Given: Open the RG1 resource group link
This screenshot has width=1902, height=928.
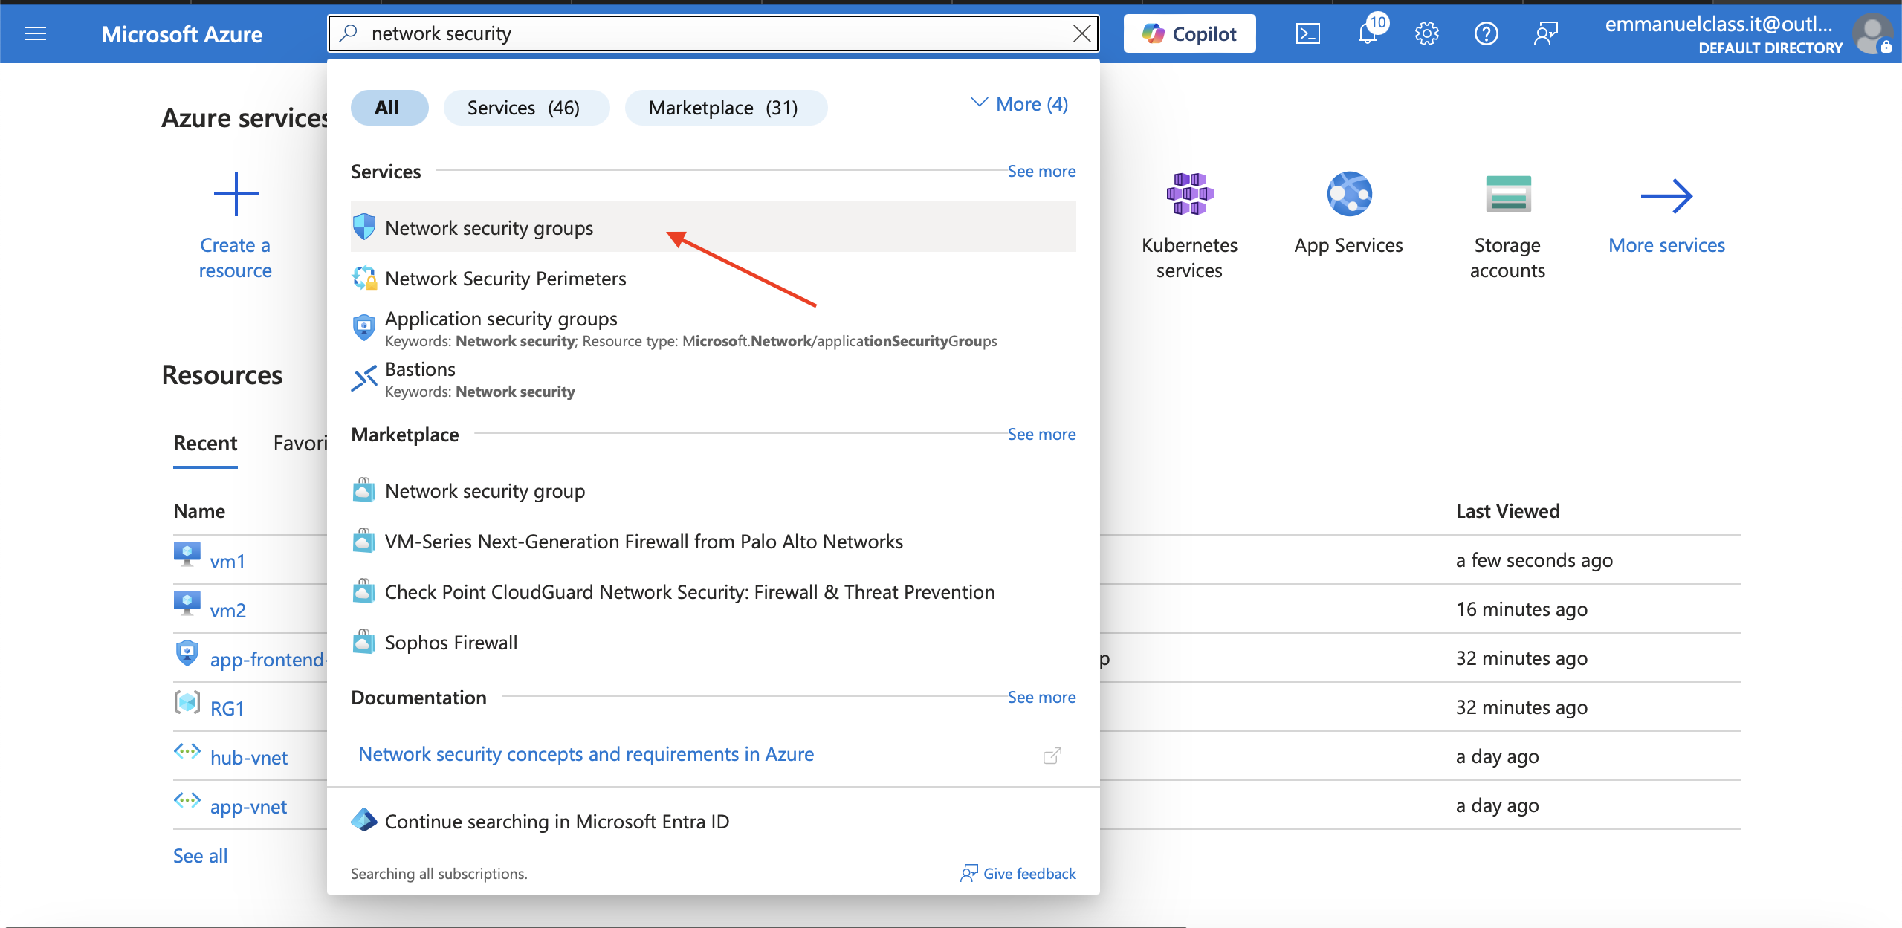Looking at the screenshot, I should tap(227, 709).
